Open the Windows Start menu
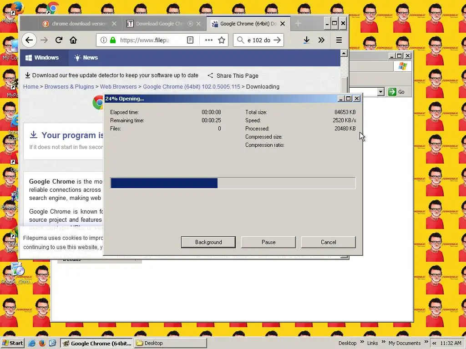The width and height of the screenshot is (466, 349). pyautogui.click(x=12, y=343)
